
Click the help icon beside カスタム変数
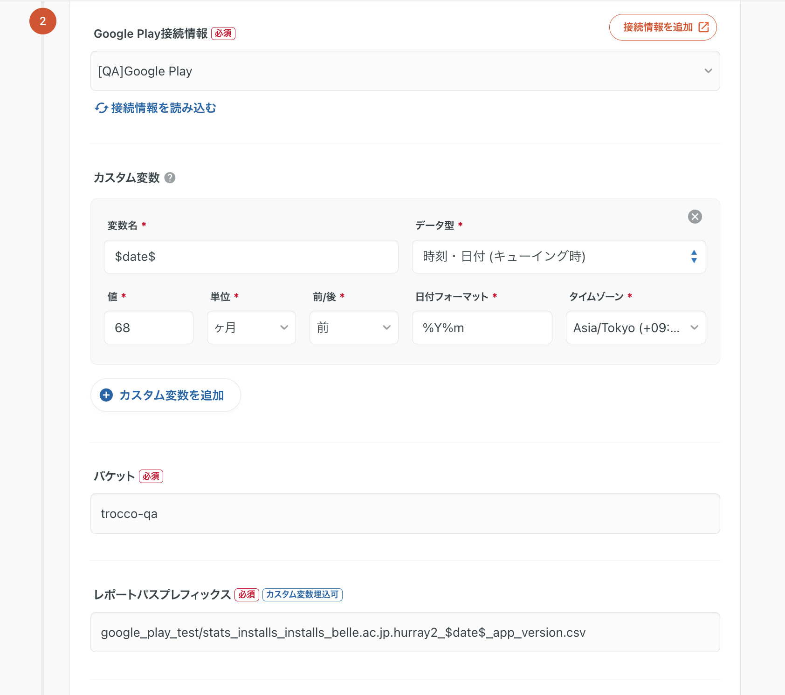point(170,178)
